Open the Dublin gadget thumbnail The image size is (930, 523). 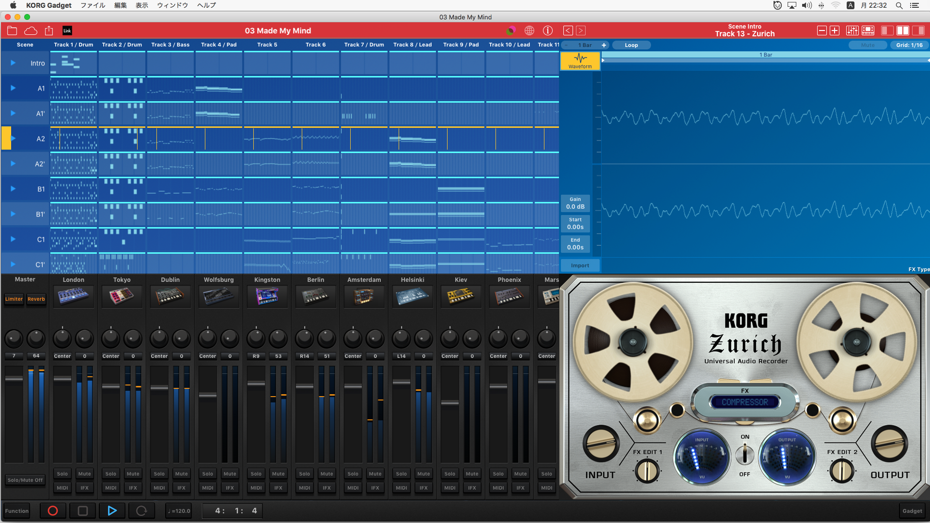click(x=170, y=296)
